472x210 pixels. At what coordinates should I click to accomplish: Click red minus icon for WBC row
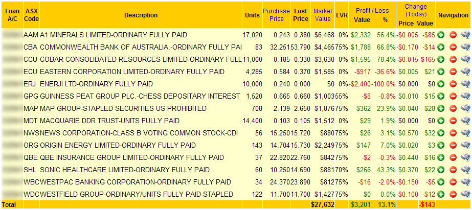pyautogui.click(x=453, y=182)
